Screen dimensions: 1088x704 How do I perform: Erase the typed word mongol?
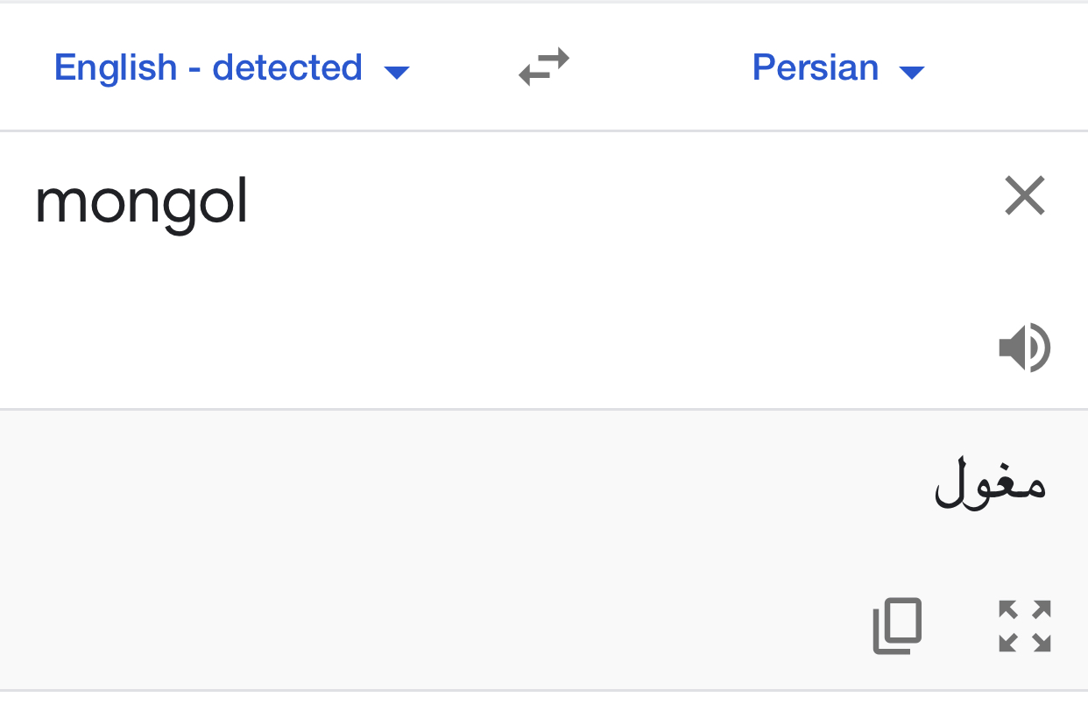[1025, 195]
